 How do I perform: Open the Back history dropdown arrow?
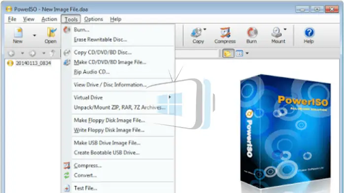tap(22, 53)
